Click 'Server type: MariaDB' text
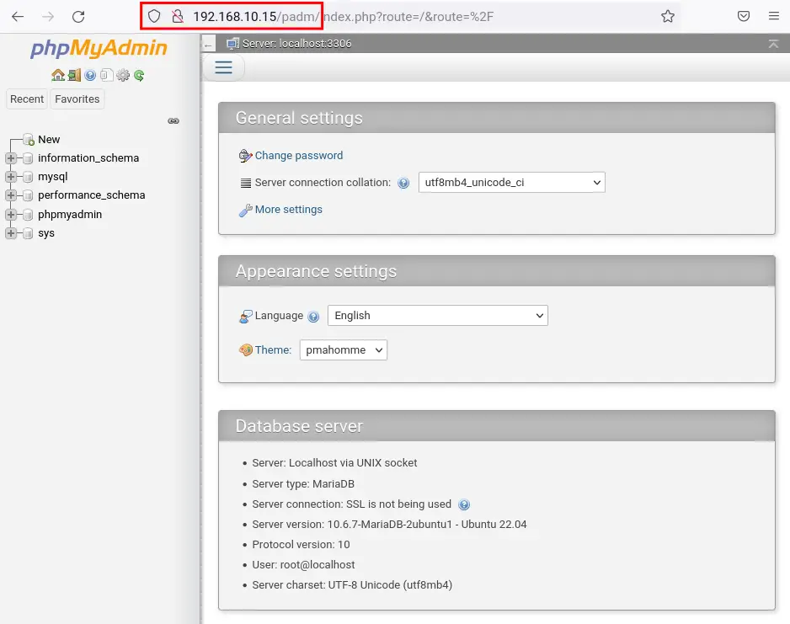This screenshot has height=624, width=790. pos(303,484)
